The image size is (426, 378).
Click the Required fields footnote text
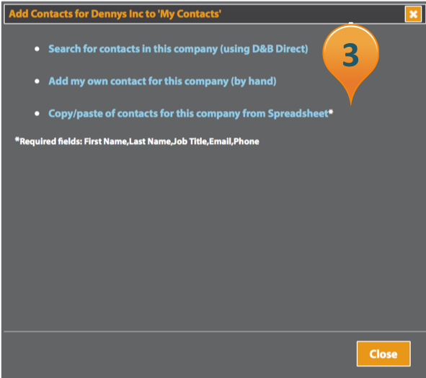137,141
